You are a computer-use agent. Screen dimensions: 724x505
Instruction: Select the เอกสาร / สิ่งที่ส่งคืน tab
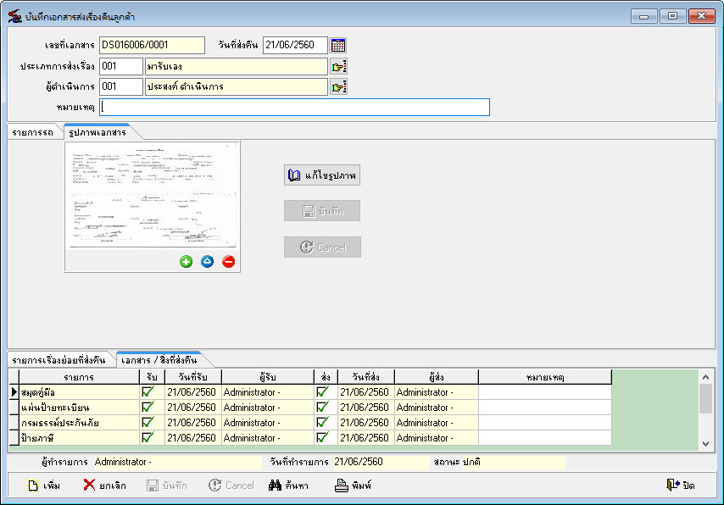(x=159, y=360)
